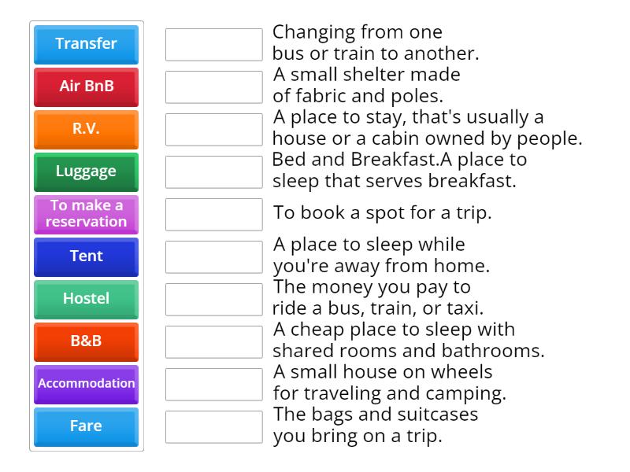
Task: Select the blue Tent tile
Action: [87, 256]
